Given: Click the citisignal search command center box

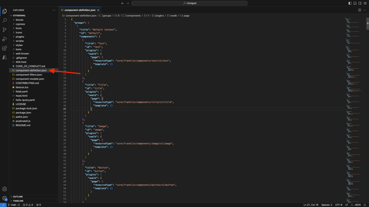Looking at the screenshot, I should (189, 3).
